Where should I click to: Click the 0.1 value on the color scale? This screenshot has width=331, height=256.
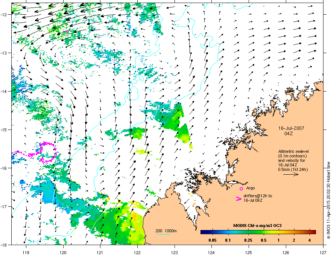coord(228,240)
